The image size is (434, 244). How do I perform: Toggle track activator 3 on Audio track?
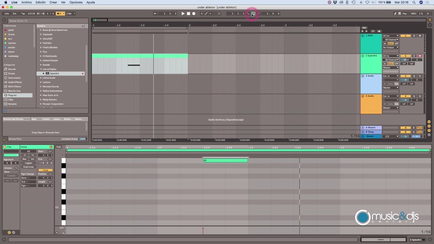tap(406, 76)
